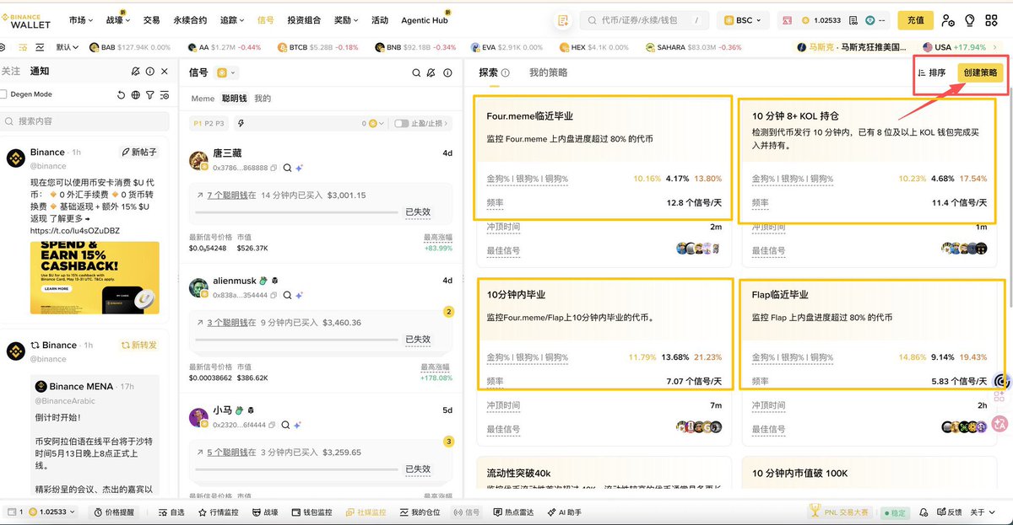
Task: Open the 关于 dropdown in bottom bar
Action: tap(981, 512)
